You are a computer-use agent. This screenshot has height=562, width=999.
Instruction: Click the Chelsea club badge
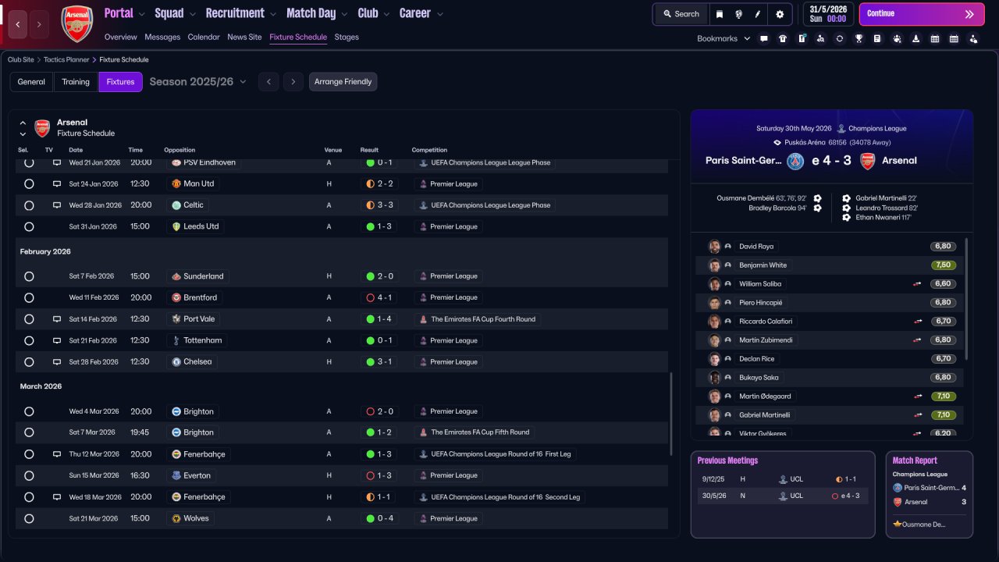coord(176,362)
